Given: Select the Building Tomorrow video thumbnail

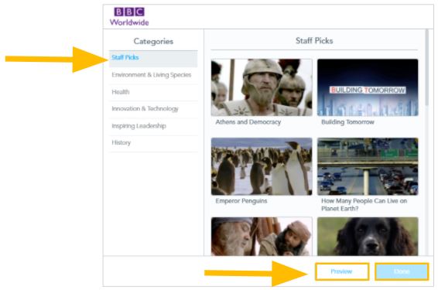Looking at the screenshot, I should click(x=368, y=87).
